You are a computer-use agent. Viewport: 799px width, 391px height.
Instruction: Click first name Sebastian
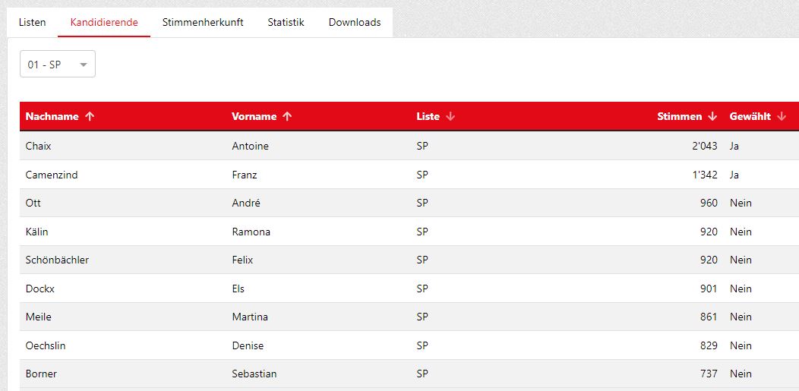point(254,374)
